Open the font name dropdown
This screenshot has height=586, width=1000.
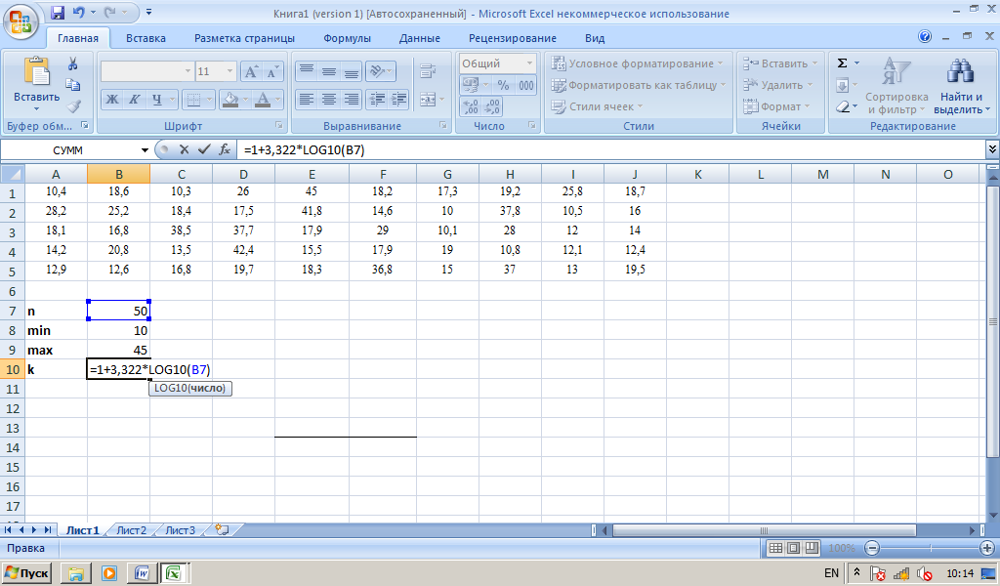[187, 71]
